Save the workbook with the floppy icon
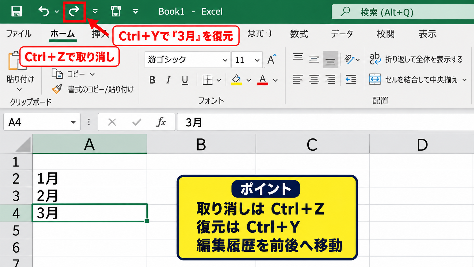 pos(16,11)
